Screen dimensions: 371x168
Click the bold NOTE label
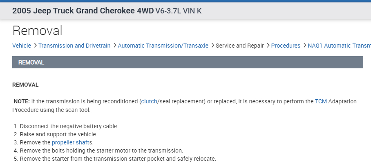(x=22, y=101)
